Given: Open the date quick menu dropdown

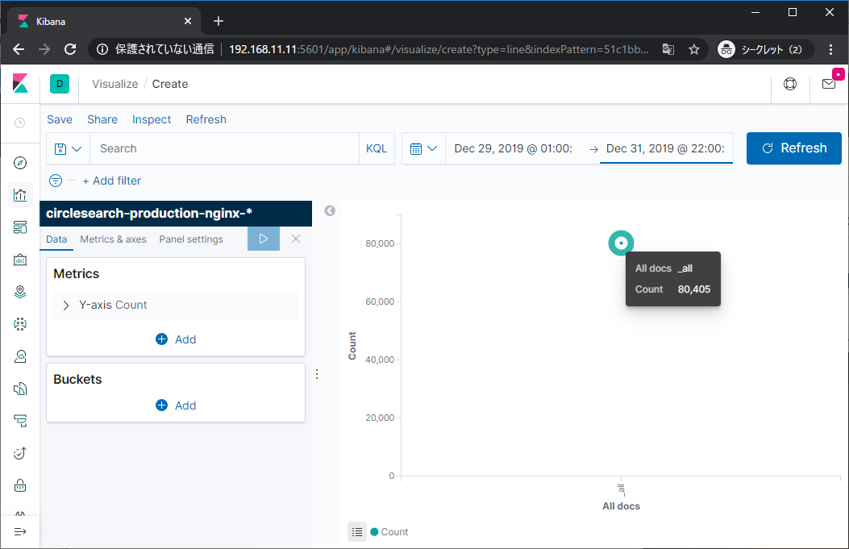Looking at the screenshot, I should 423,148.
